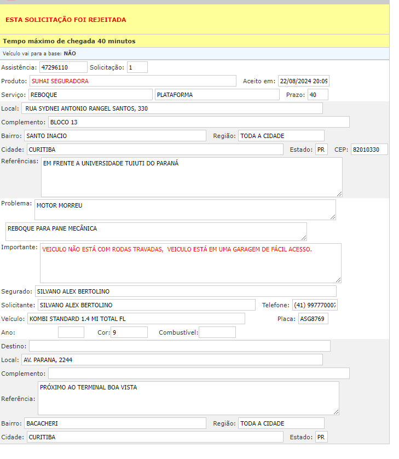Grab the Importante text area resize handle
This screenshot has height=459, width=399.
338,280
